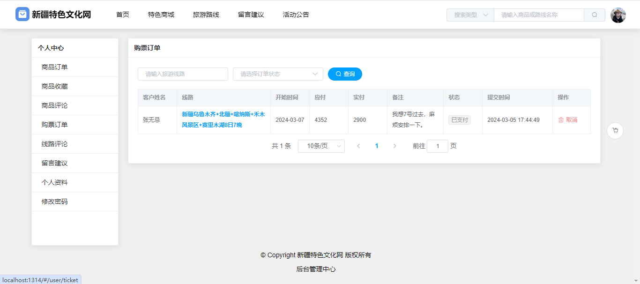This screenshot has height=284, width=640.
Task: Click the trash icon to cancel the order
Action: pyautogui.click(x=561, y=120)
